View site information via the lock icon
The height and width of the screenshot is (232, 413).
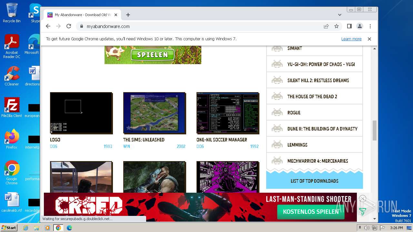click(x=81, y=26)
